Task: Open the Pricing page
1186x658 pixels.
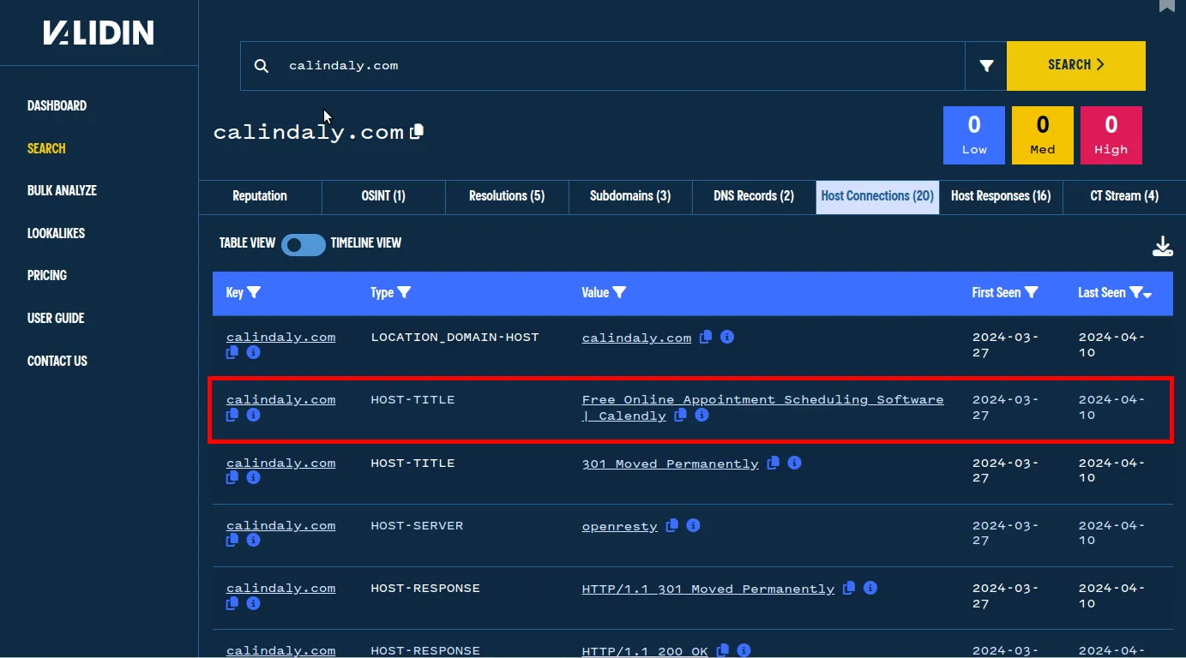Action: pos(47,275)
